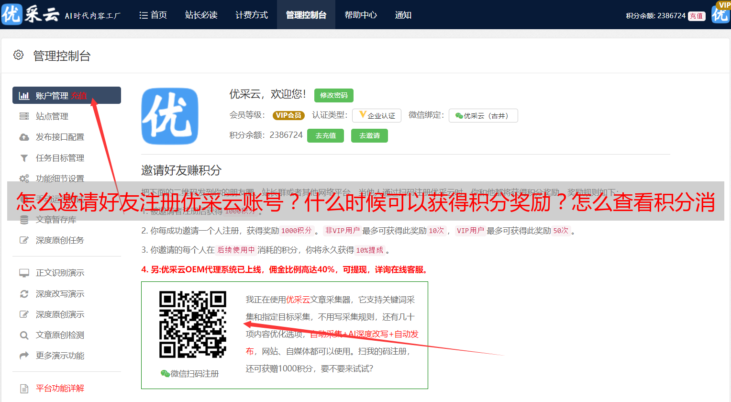Select the 管理控制台 navigation tab
The width and height of the screenshot is (731, 402).
(306, 15)
